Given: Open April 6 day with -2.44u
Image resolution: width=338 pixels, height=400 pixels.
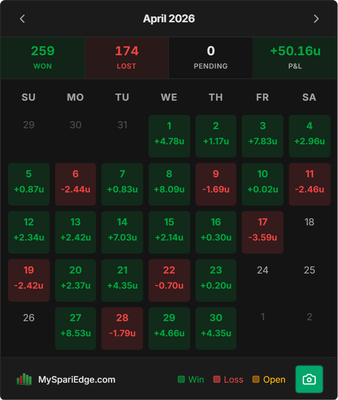Looking at the screenshot, I should [x=76, y=184].
